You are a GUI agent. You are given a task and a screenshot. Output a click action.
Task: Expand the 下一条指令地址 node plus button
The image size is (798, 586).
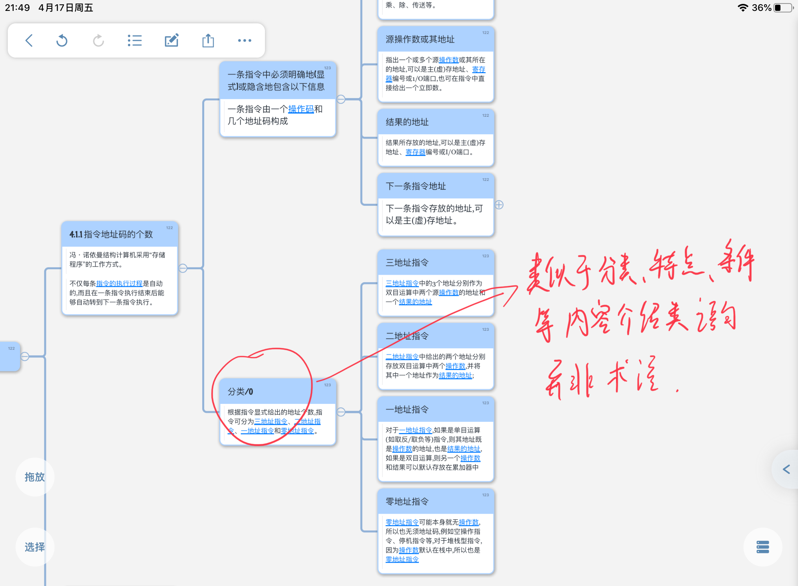(x=499, y=205)
